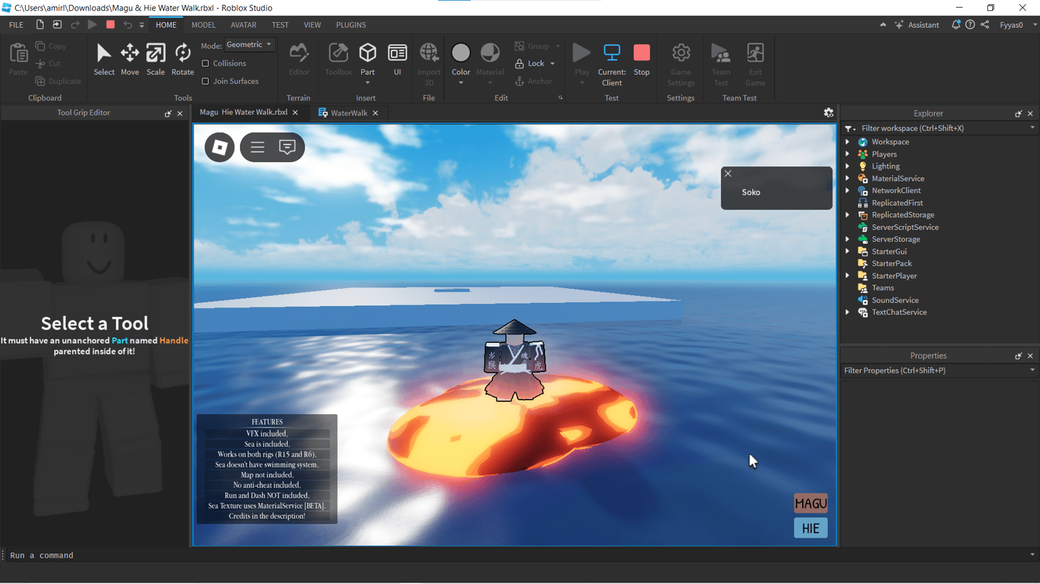Image resolution: width=1040 pixels, height=584 pixels.
Task: Close the Tool Grip Editor panel
Action: click(x=180, y=114)
